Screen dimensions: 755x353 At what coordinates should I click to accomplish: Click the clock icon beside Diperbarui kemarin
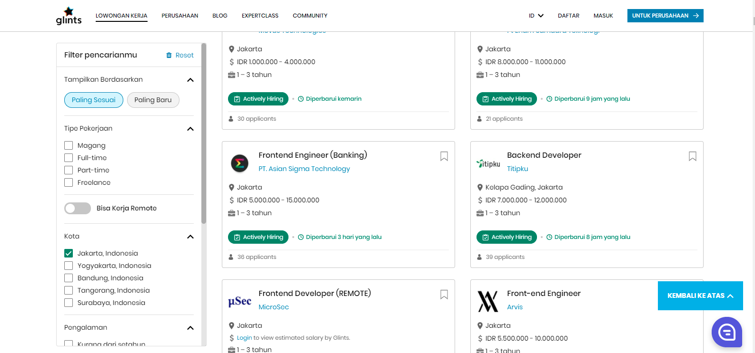click(301, 99)
